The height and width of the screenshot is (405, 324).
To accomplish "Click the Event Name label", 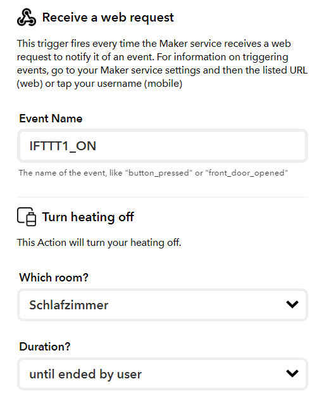I will click(51, 119).
